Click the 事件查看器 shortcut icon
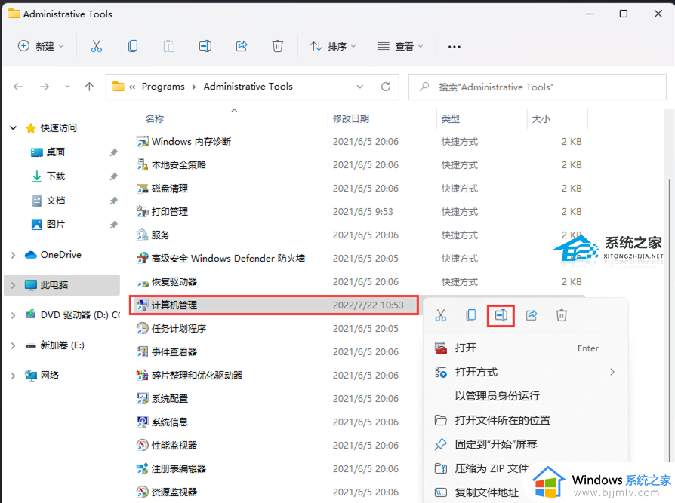Viewport: 675px width, 503px height. (142, 351)
